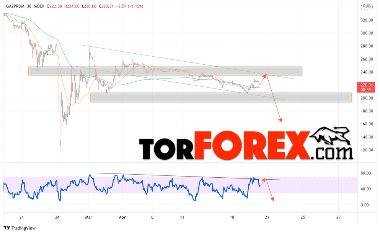Click the 300.00 price axis label
The width and height of the screenshot is (380, 234).
coord(367,33)
